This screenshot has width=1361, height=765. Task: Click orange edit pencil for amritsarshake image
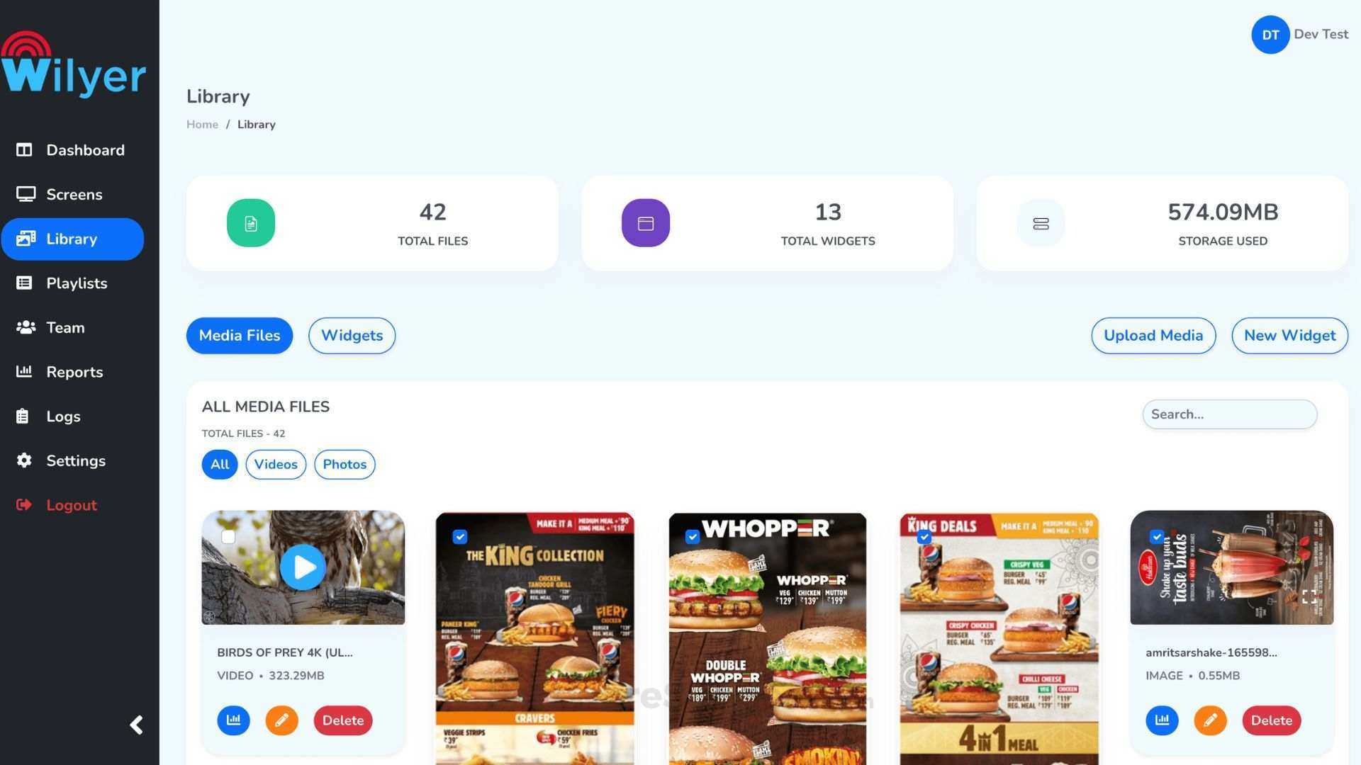pyautogui.click(x=1210, y=720)
